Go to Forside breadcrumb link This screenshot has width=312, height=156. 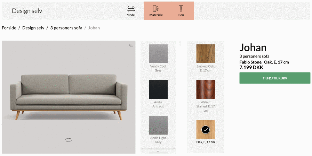(x=9, y=28)
